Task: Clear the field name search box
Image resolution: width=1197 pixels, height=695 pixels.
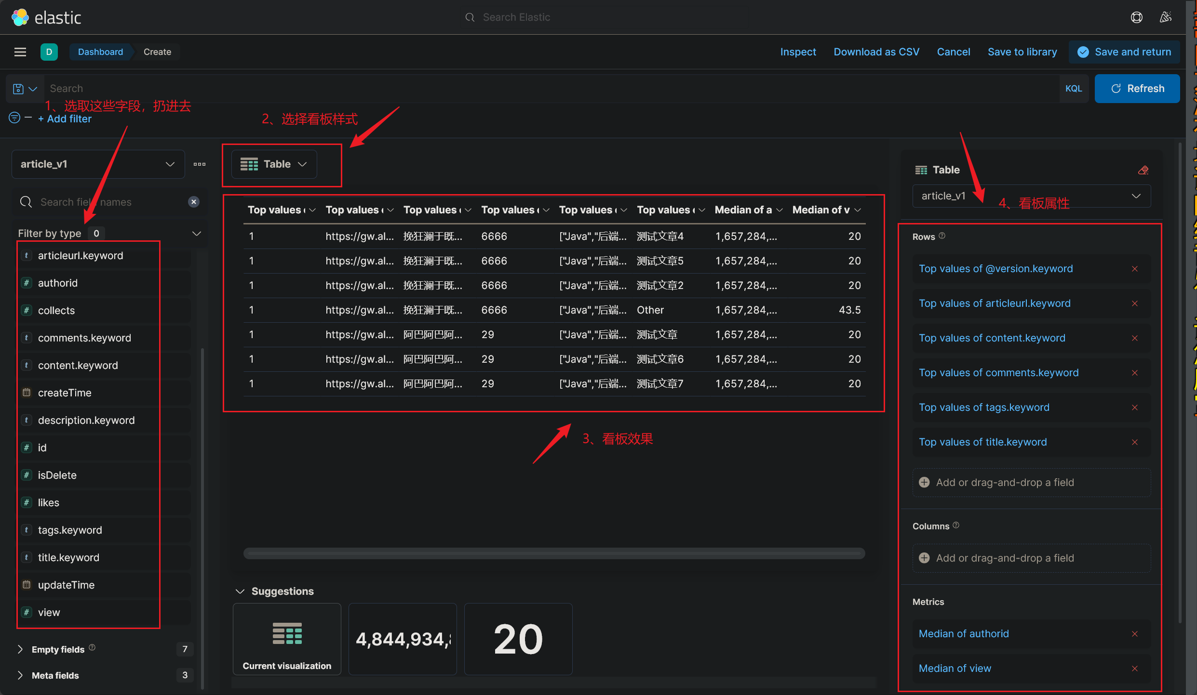Action: (194, 202)
